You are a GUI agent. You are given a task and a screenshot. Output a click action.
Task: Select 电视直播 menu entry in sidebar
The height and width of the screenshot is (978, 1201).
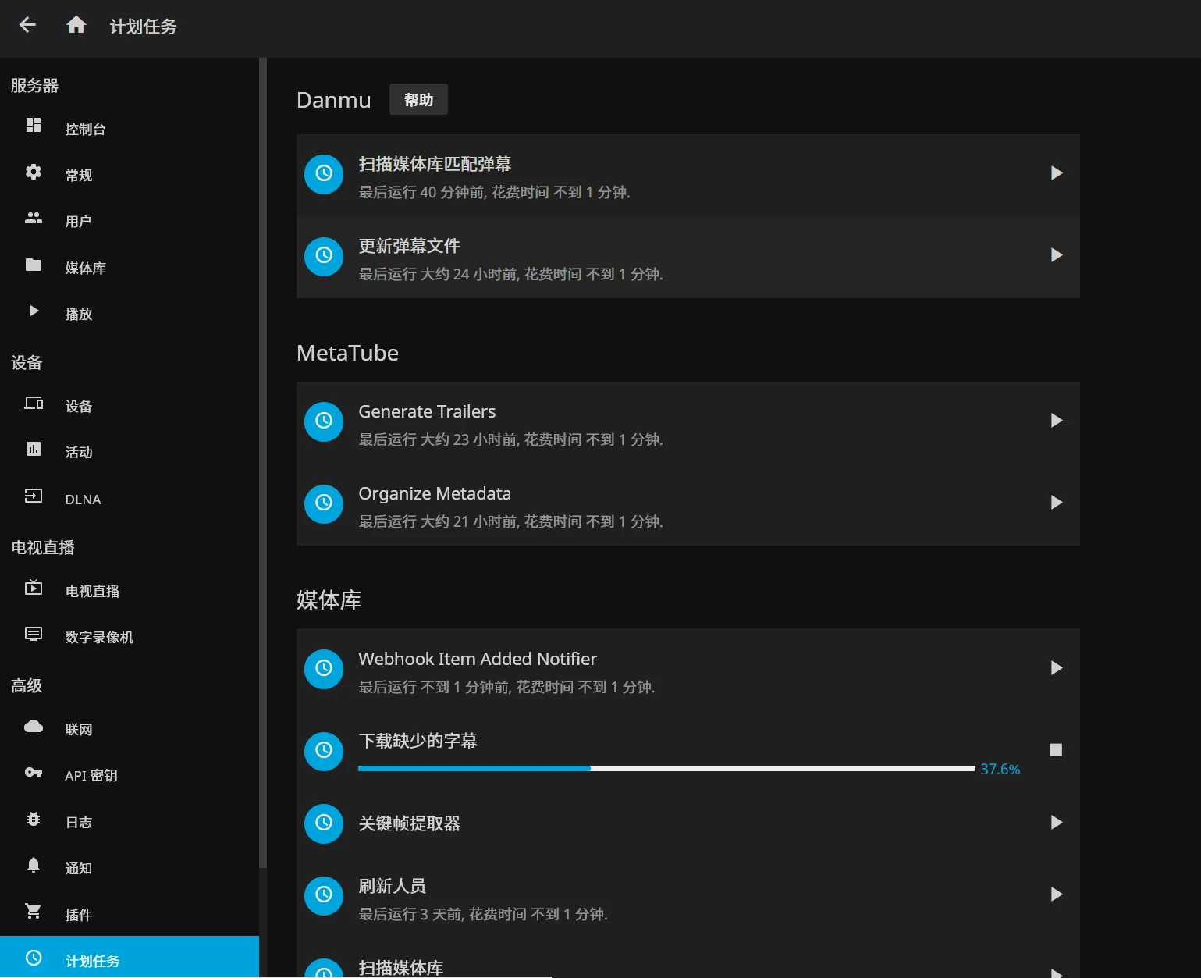tap(92, 592)
